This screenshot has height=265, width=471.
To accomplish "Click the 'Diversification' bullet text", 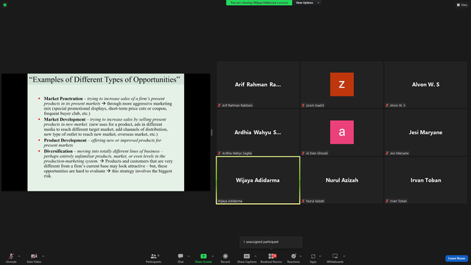I will (58, 151).
